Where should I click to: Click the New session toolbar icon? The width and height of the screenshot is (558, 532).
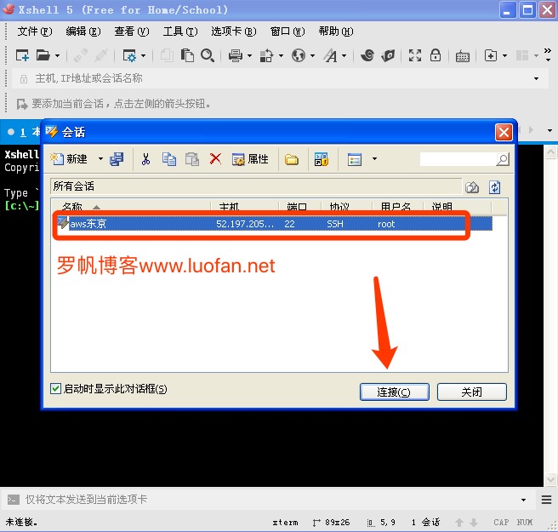(x=22, y=55)
